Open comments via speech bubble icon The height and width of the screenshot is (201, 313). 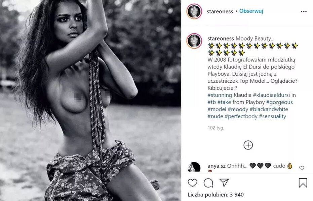(x=208, y=183)
